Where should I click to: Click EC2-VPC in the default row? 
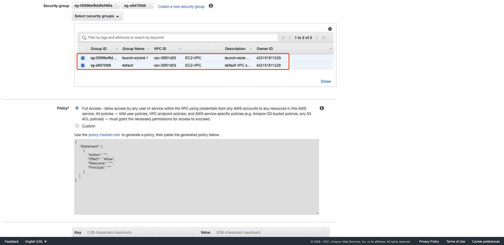[x=193, y=66]
